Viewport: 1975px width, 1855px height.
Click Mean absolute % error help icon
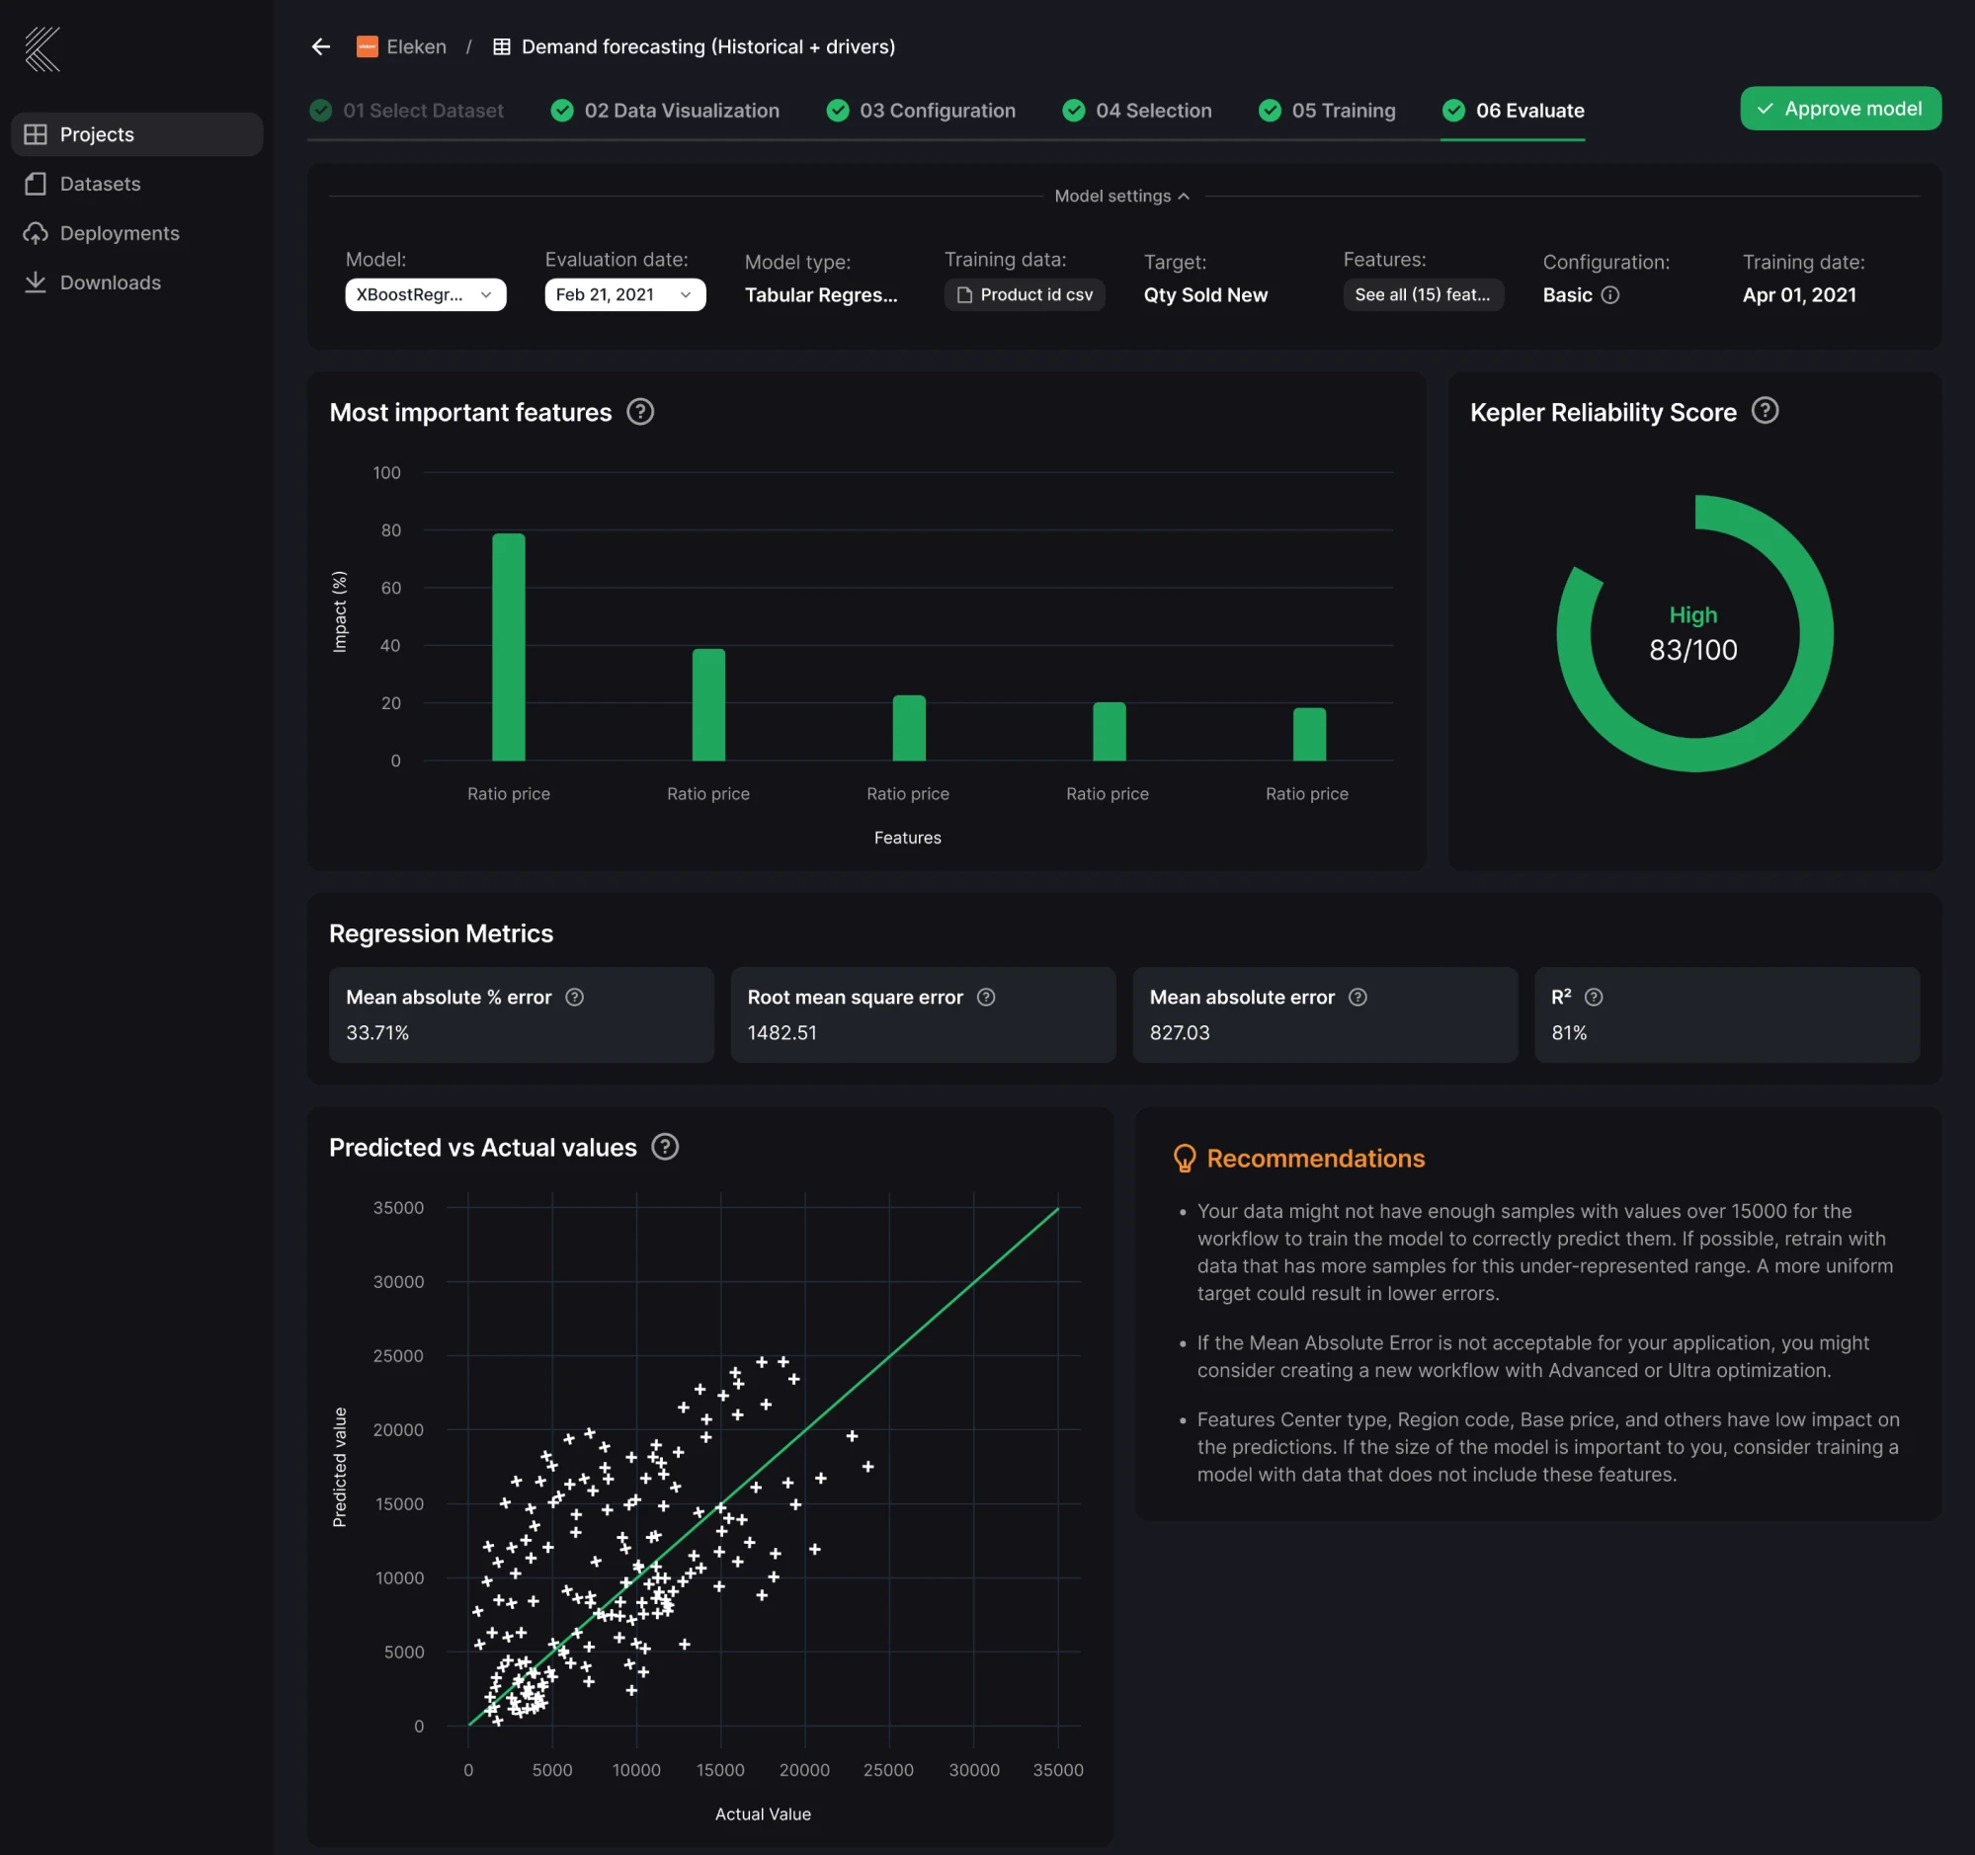coord(574,997)
